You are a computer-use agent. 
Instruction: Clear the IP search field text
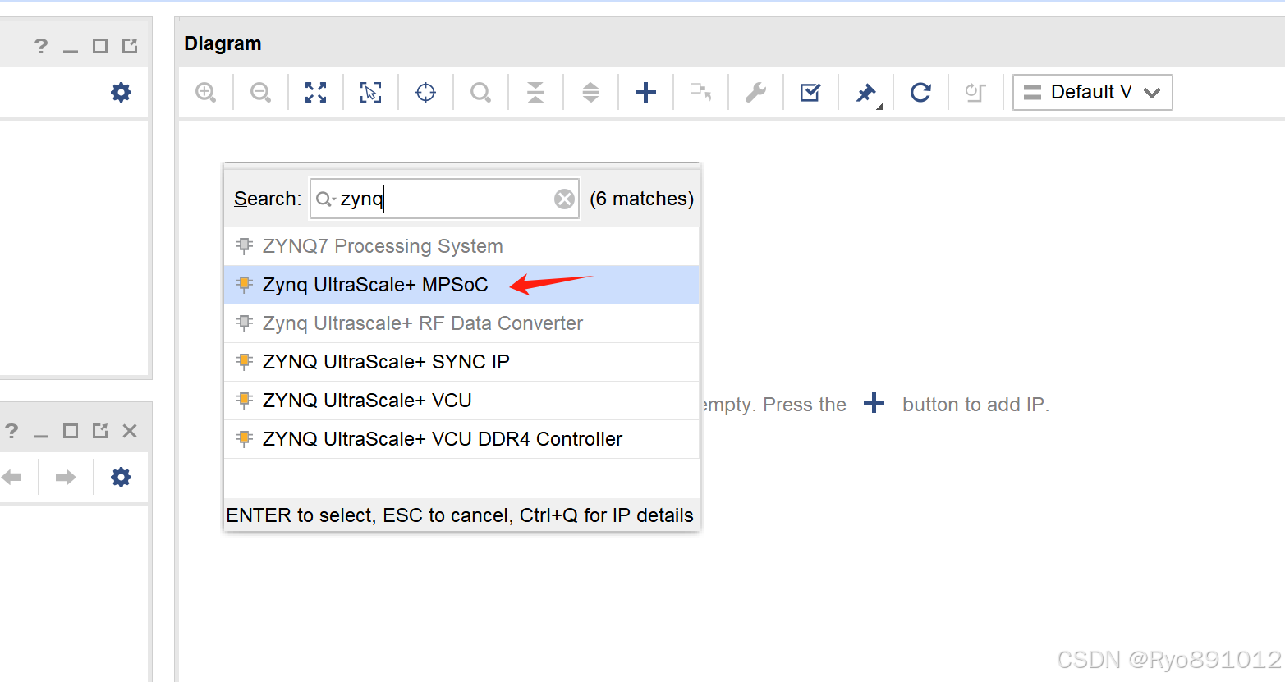(564, 199)
